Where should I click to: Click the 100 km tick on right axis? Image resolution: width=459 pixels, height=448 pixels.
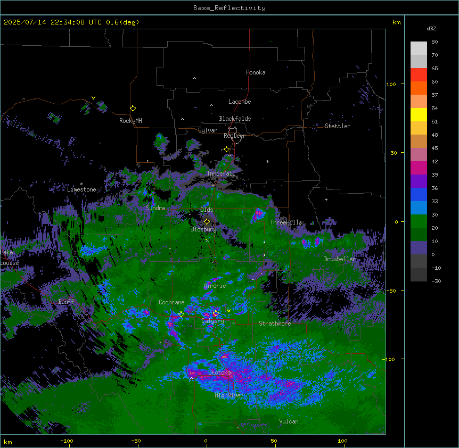pos(391,84)
